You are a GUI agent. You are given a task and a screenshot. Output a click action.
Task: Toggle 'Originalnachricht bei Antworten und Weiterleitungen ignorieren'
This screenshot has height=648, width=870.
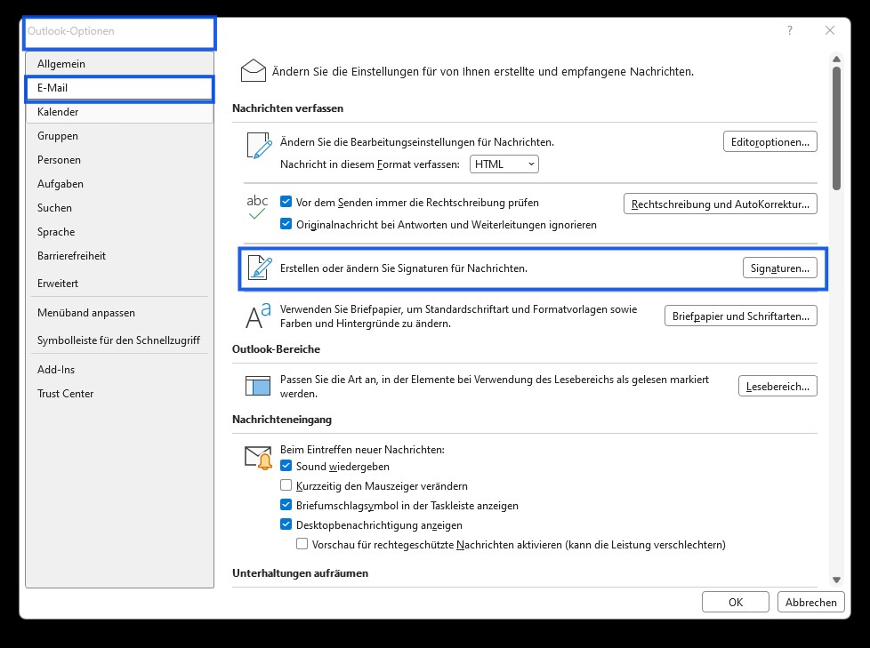(x=286, y=224)
